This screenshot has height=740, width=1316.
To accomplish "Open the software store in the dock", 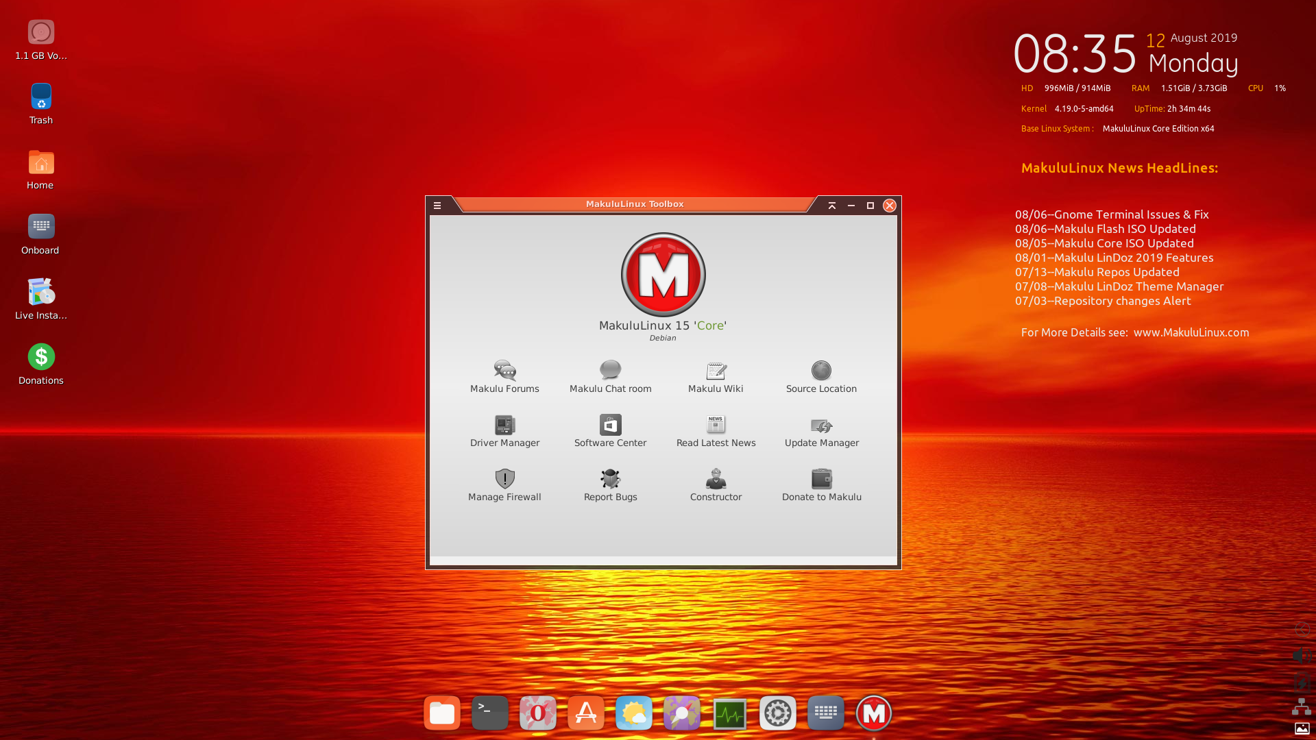I will click(586, 713).
